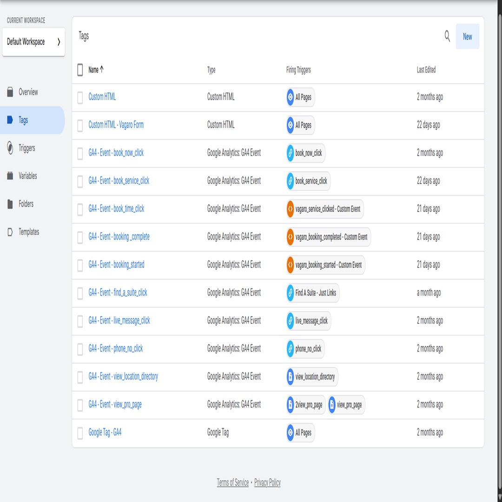Image resolution: width=502 pixels, height=502 pixels.
Task: Select the checkbox next to Google Tag - GA4
Action: (x=79, y=433)
